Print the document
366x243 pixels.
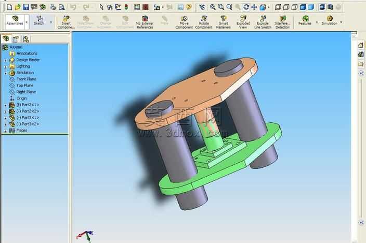53,7
